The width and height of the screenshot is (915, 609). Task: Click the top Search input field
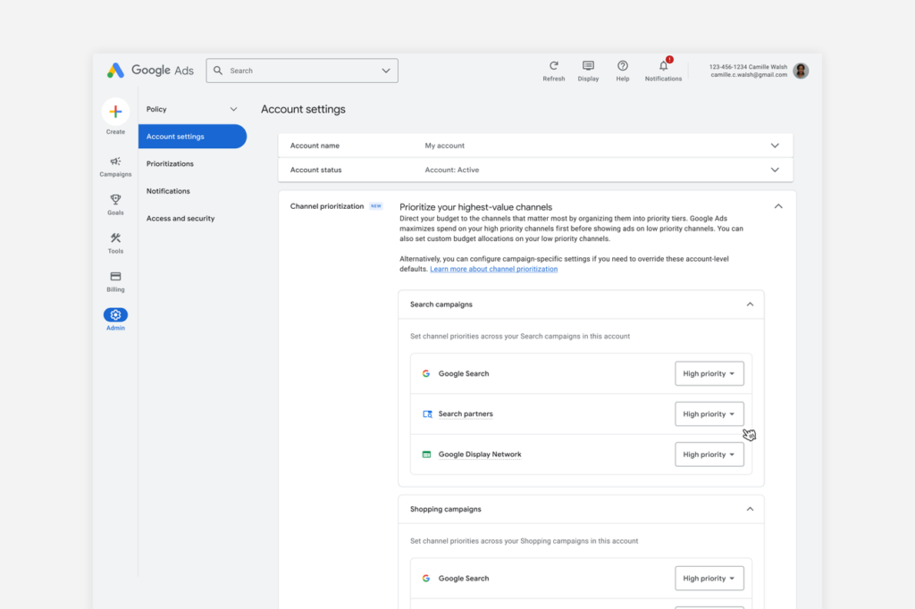[x=302, y=71]
